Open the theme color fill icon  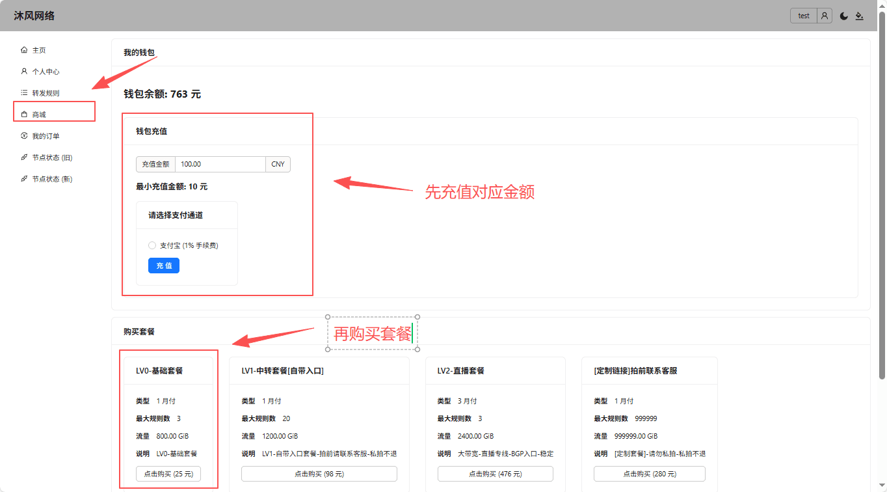point(859,16)
